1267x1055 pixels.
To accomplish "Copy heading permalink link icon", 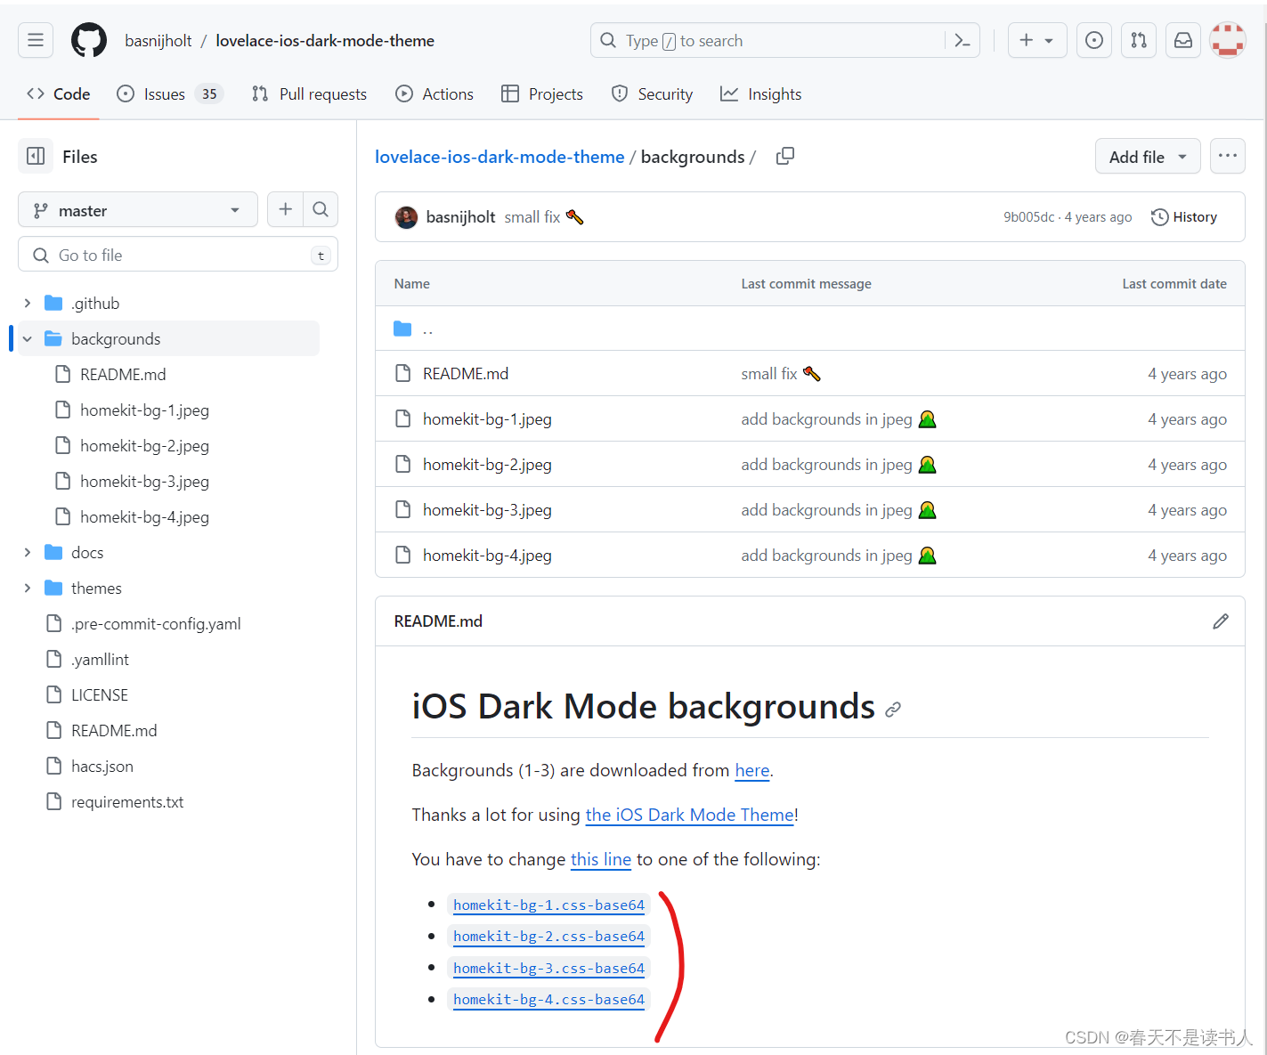I will [x=893, y=710].
